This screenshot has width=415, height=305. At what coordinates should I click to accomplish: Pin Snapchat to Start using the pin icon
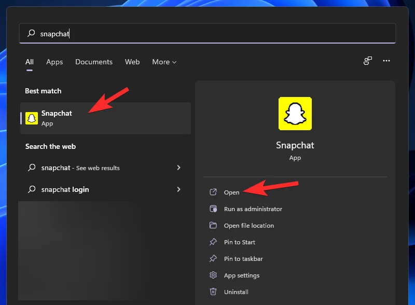coord(213,242)
